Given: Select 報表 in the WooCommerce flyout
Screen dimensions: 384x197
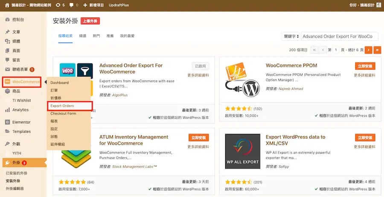Looking at the screenshot, I should pyautogui.click(x=54, y=121).
